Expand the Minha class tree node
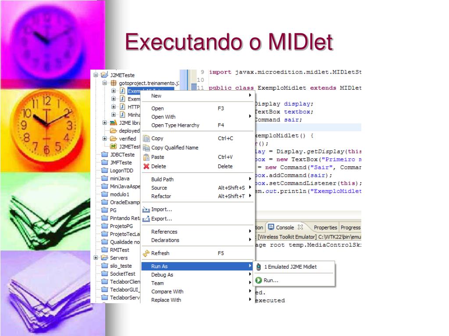 (x=114, y=115)
